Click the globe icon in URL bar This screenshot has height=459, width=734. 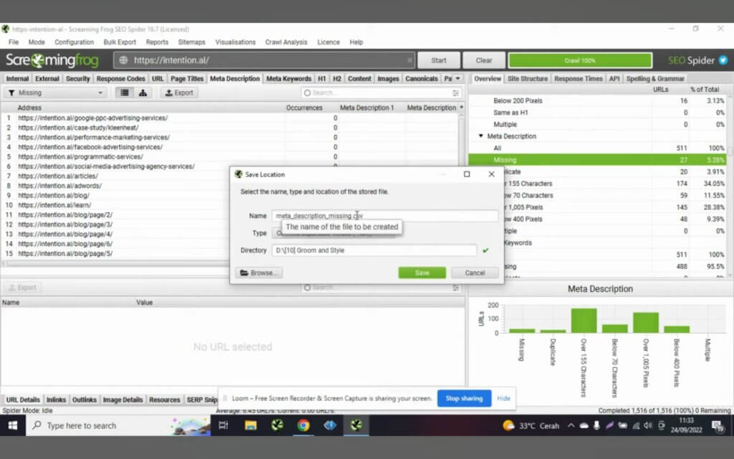pos(123,60)
